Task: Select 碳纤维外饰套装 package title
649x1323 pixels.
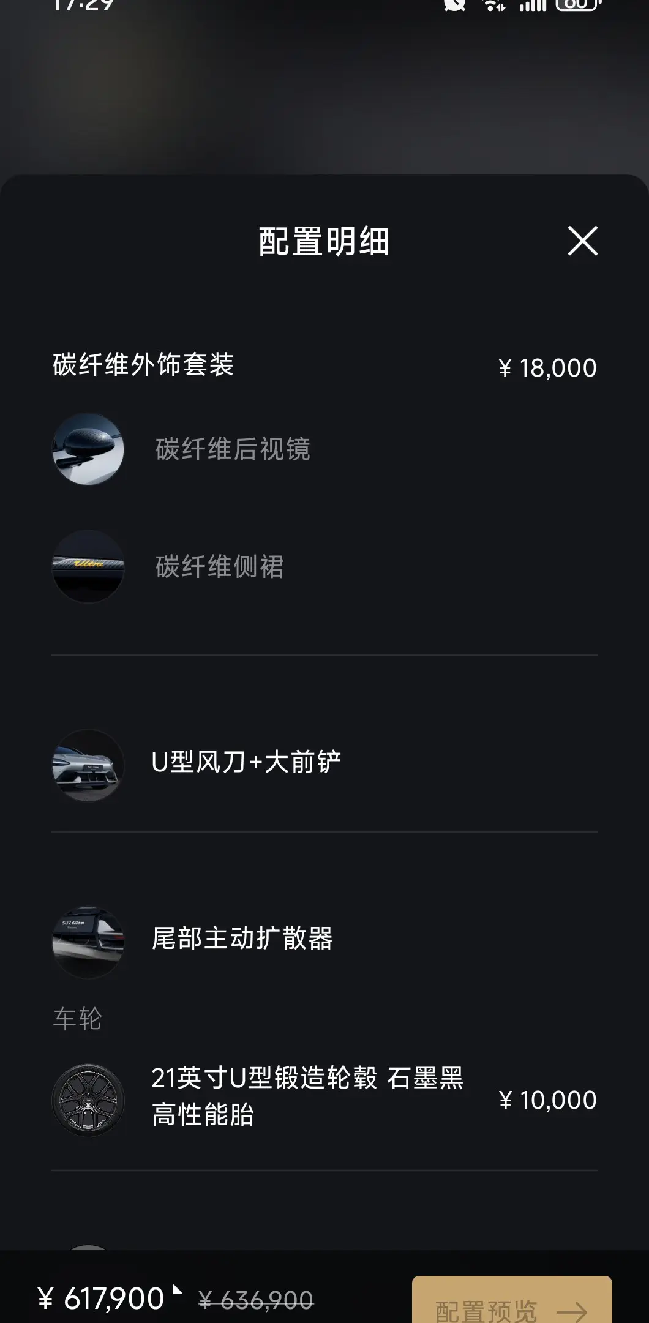Action: pos(143,365)
